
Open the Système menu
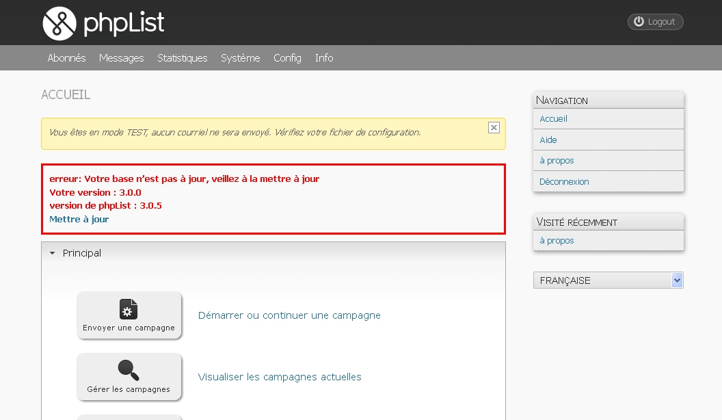(x=240, y=58)
